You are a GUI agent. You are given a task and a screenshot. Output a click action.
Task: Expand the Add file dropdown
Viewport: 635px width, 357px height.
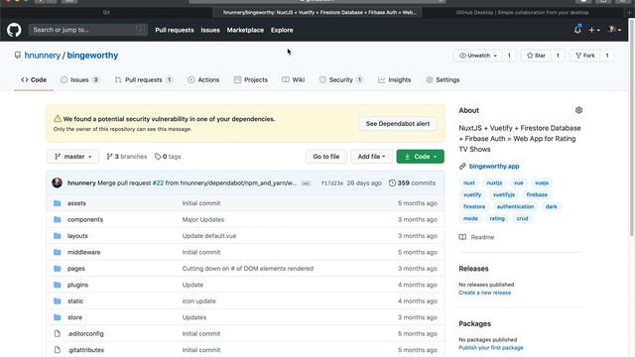[x=371, y=157]
